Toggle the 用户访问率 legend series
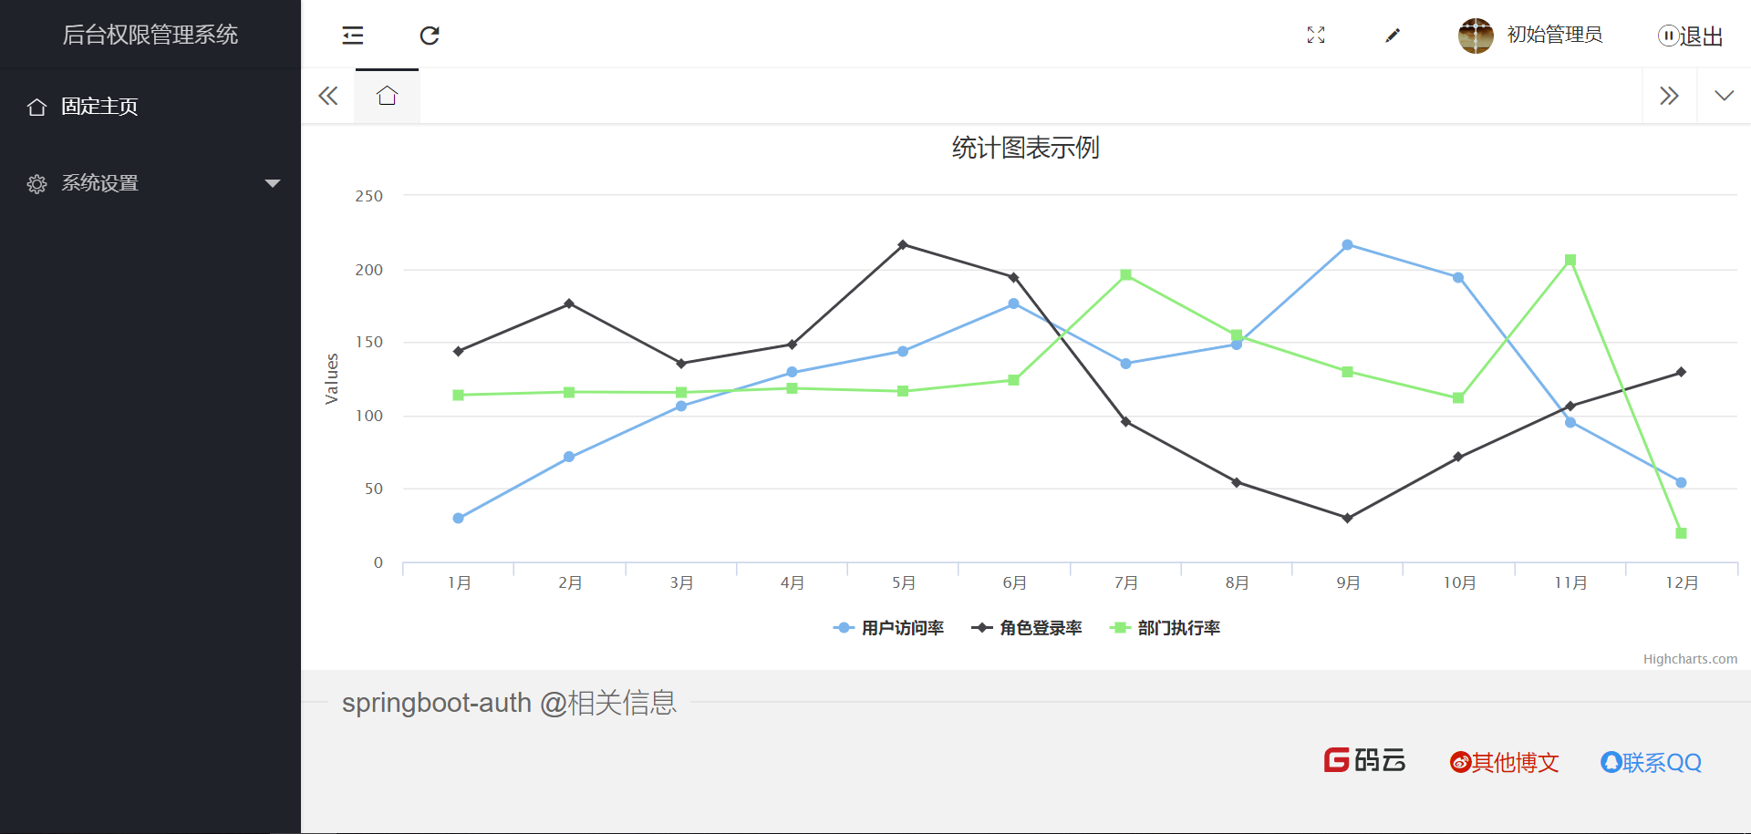 [x=888, y=628]
